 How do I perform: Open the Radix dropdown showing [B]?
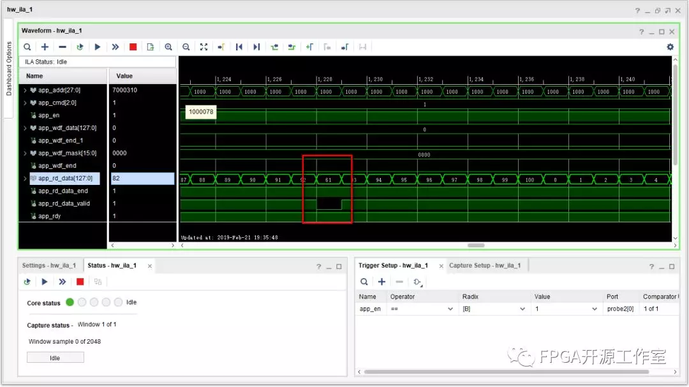pos(523,309)
